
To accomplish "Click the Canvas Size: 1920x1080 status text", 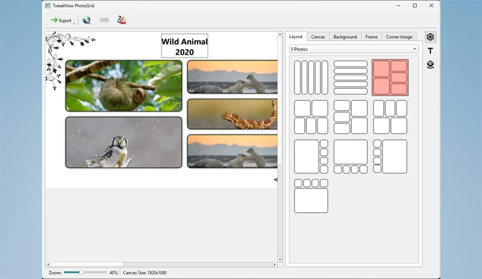I will click(x=145, y=273).
